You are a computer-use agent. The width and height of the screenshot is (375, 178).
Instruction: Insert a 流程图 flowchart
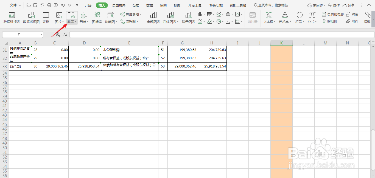130,21
